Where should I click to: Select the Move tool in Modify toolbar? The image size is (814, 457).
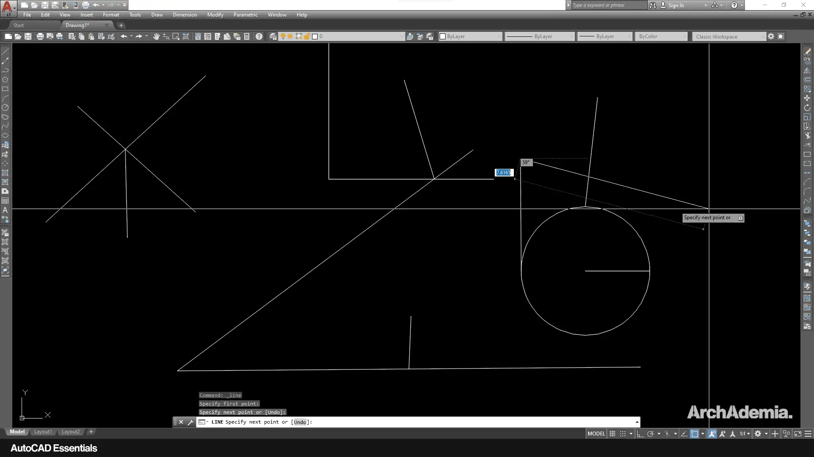click(x=807, y=98)
